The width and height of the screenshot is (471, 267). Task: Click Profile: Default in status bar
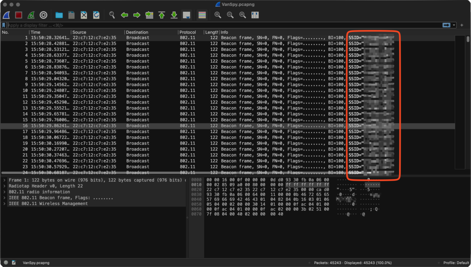(x=456, y=263)
